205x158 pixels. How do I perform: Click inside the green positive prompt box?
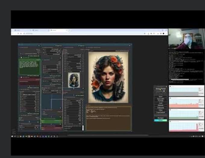30,67
